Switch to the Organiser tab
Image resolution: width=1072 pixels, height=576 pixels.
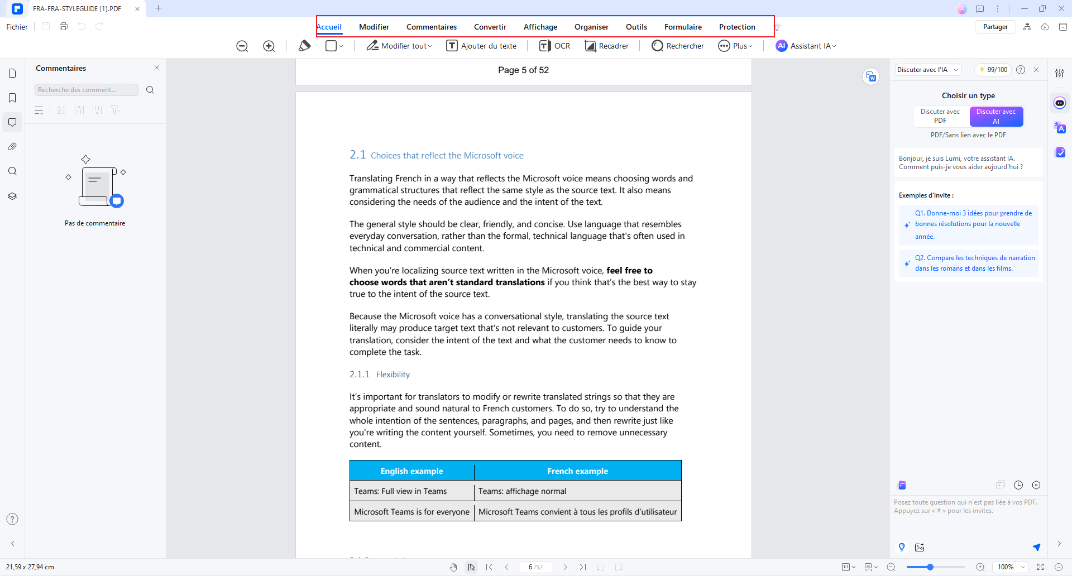click(x=591, y=27)
